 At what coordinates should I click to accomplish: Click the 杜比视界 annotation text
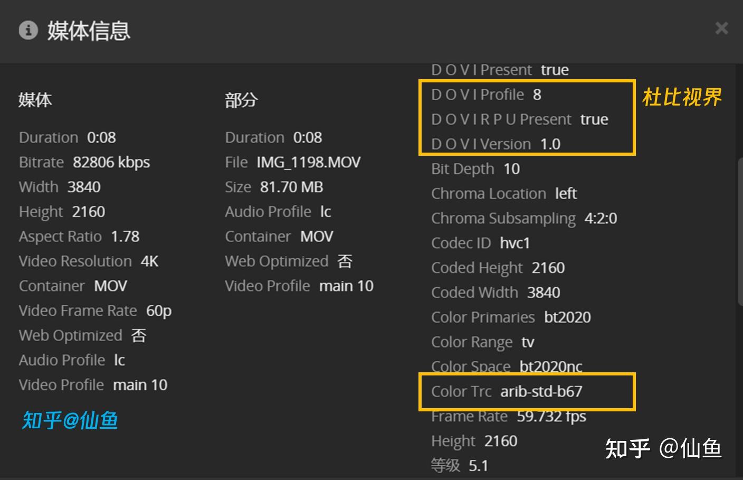point(682,97)
